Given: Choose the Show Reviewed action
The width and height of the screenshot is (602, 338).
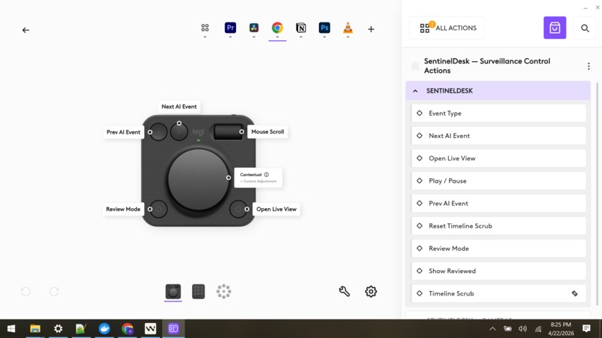Looking at the screenshot, I should point(498,271).
